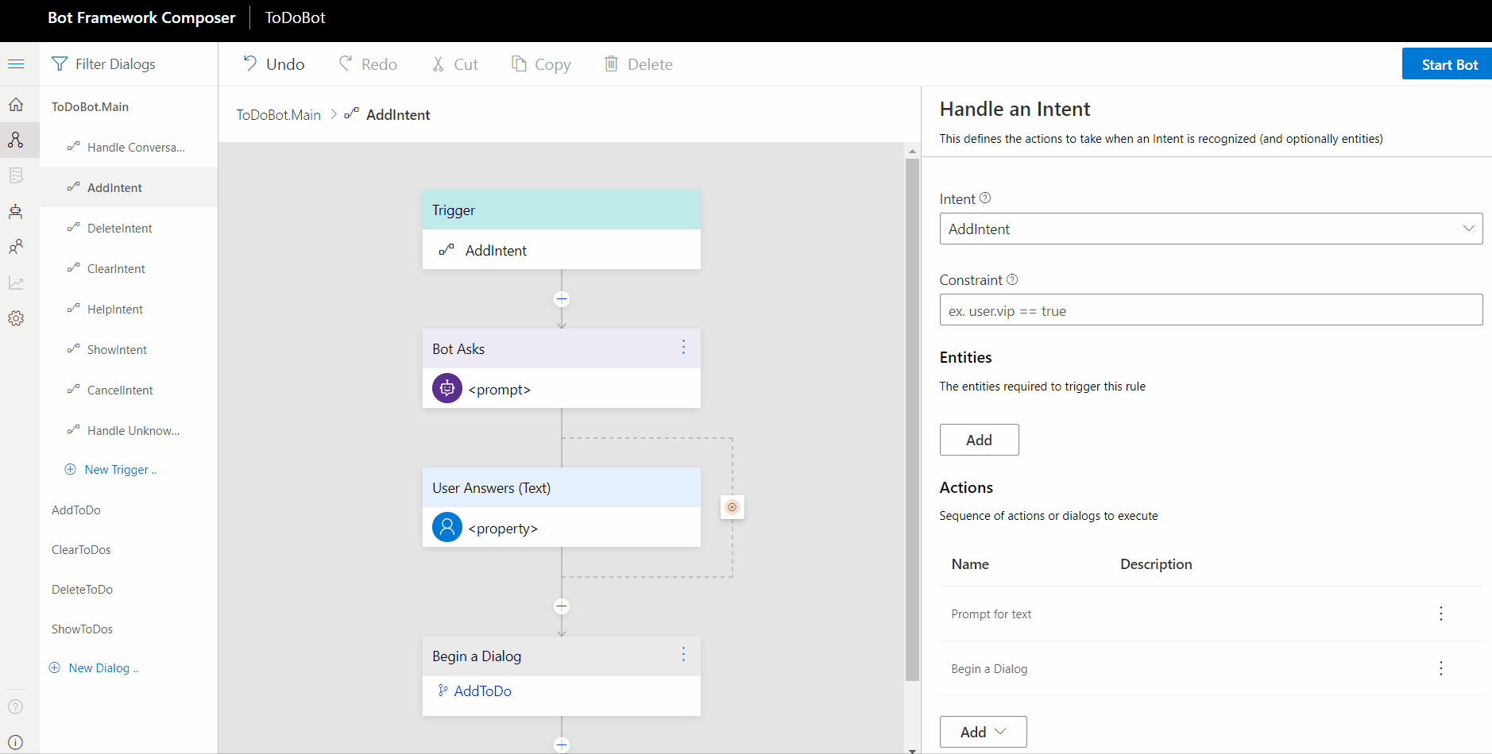
Task: Click the Intent help tooltip icon
Action: pos(985,198)
